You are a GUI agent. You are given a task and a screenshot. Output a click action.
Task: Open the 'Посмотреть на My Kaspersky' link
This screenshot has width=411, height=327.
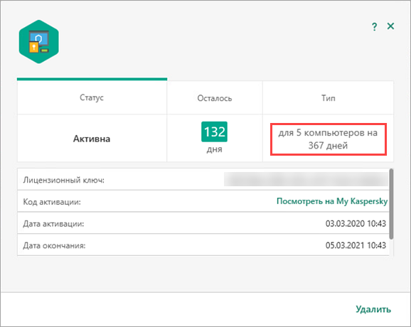coord(332,201)
